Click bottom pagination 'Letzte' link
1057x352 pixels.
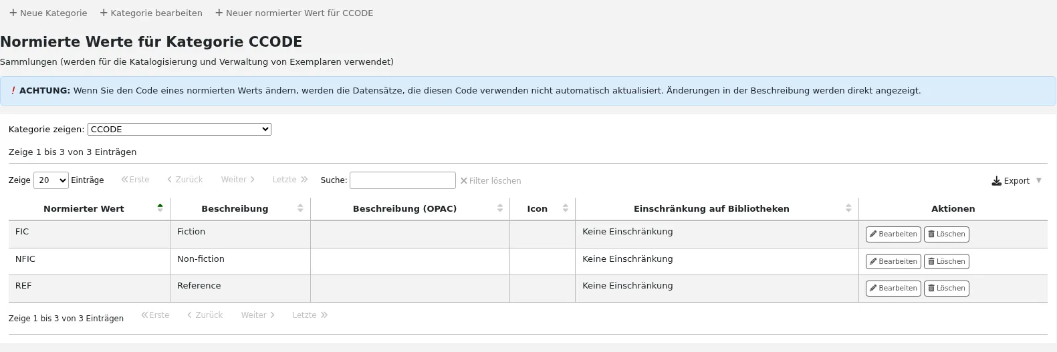pos(310,315)
